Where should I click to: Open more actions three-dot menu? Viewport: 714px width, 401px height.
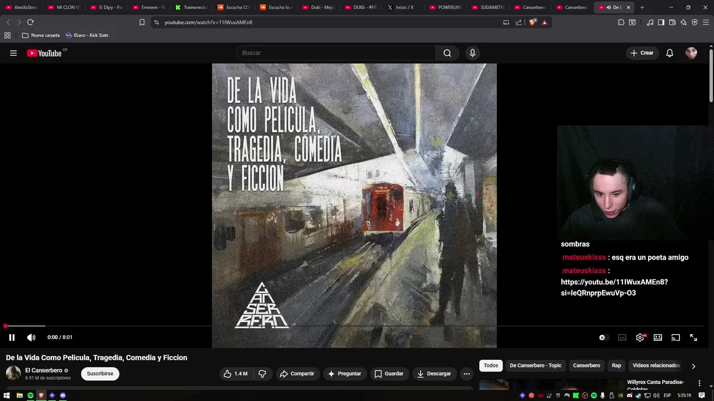467,374
